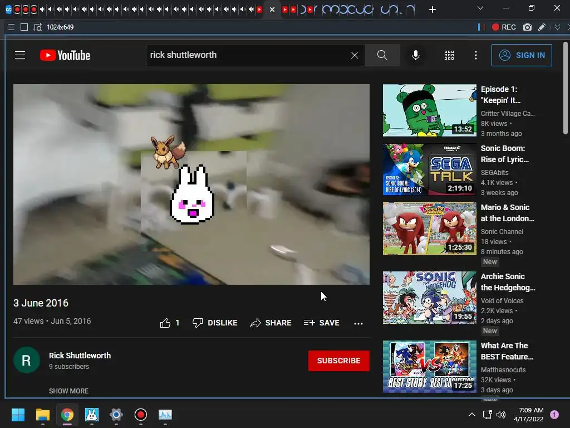Go to the YouTube home logo
Viewport: 570px width, 428px height.
click(65, 55)
